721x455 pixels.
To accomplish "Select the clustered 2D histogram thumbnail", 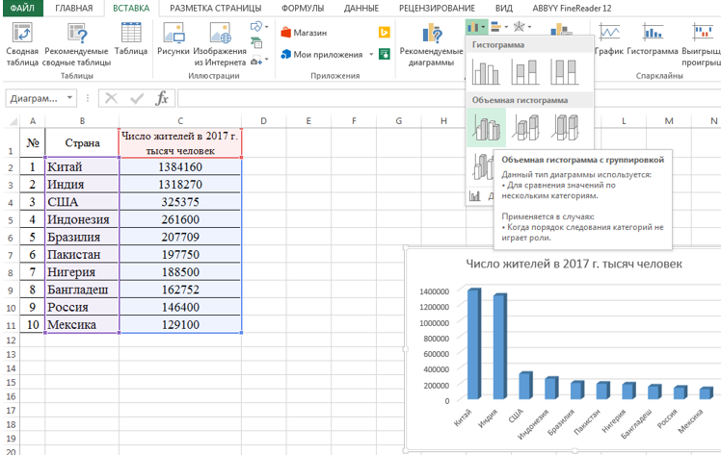I will [x=488, y=72].
